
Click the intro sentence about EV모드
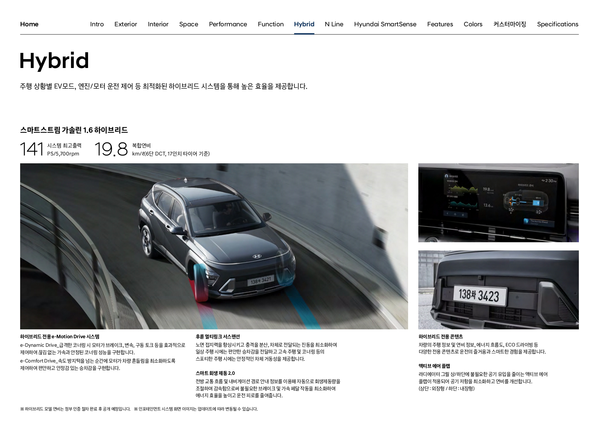(x=164, y=86)
